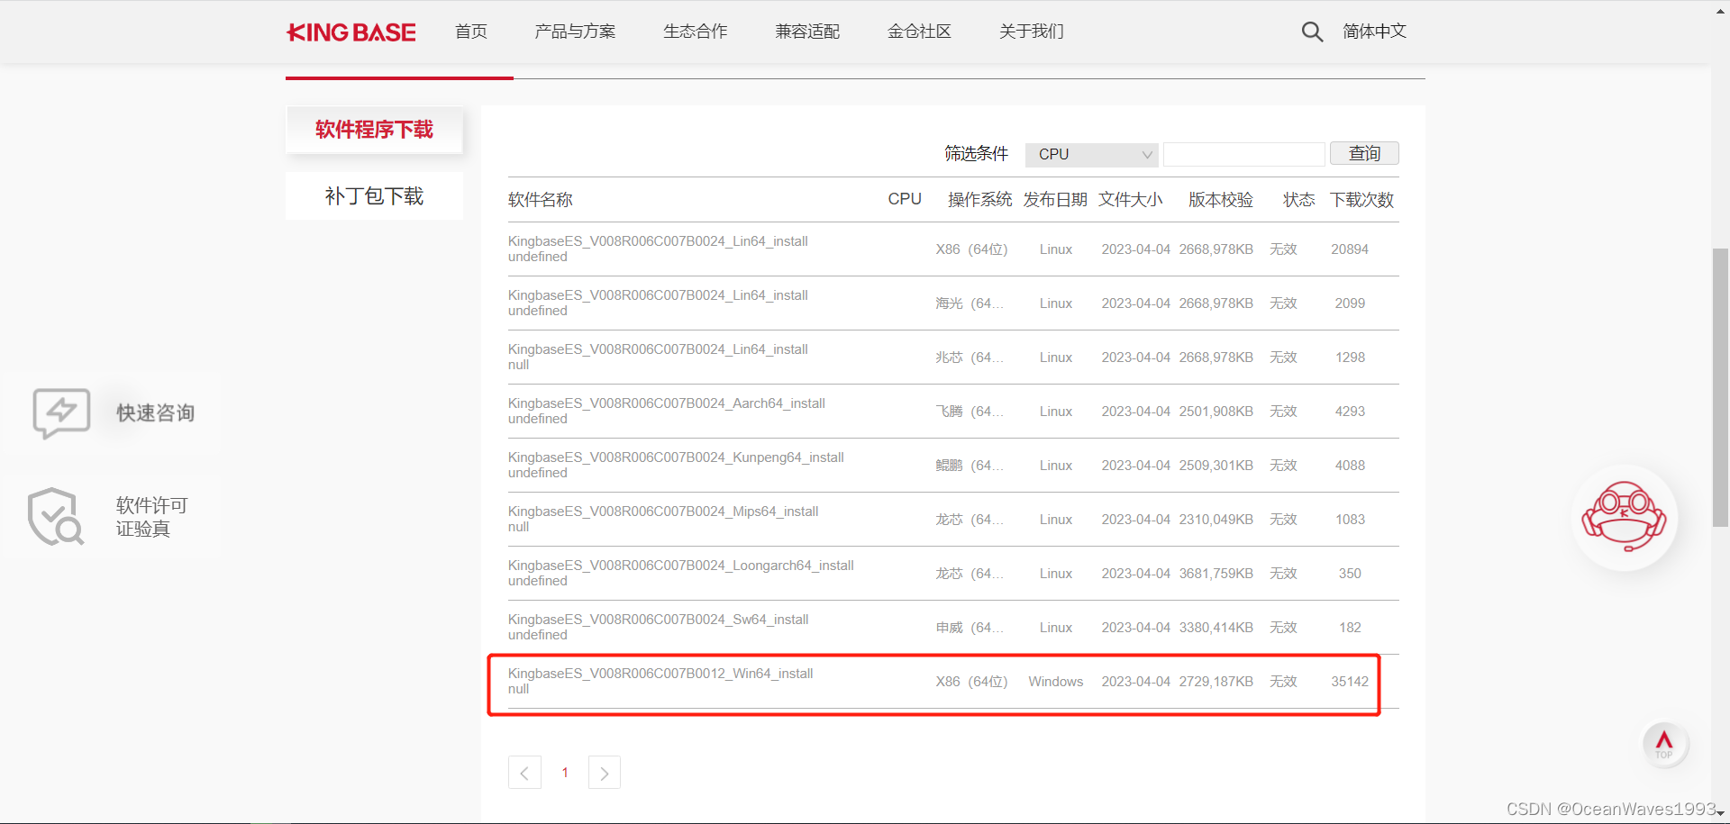Click the 版本校验 column header
This screenshot has width=1730, height=824.
[x=1221, y=200]
